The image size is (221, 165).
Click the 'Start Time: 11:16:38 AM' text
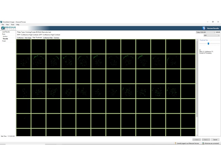click(x=8, y=136)
